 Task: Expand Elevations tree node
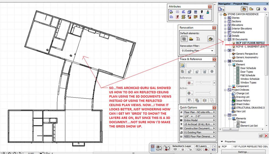(225, 25)
